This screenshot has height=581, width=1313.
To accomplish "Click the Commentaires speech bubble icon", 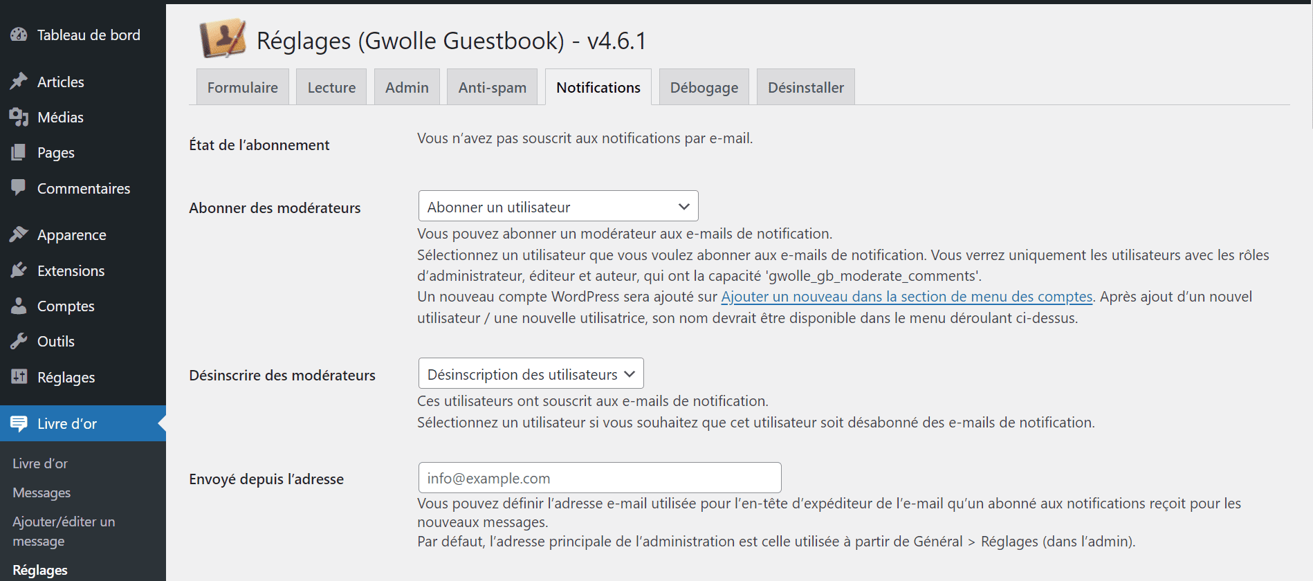I will [x=19, y=187].
